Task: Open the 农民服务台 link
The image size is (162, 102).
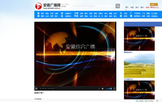Action: click(128, 79)
